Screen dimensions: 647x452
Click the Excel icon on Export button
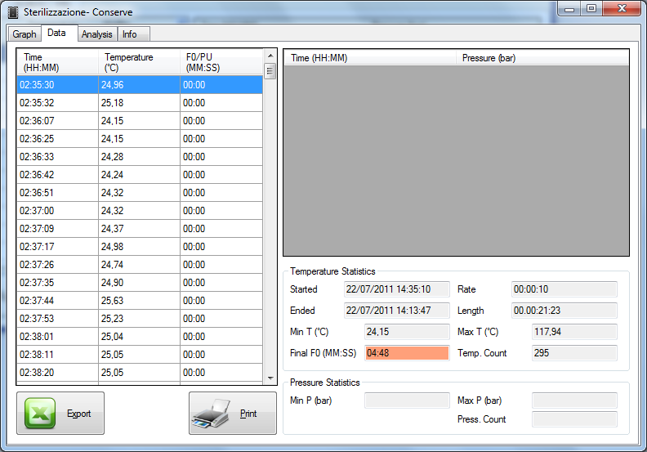(39, 413)
